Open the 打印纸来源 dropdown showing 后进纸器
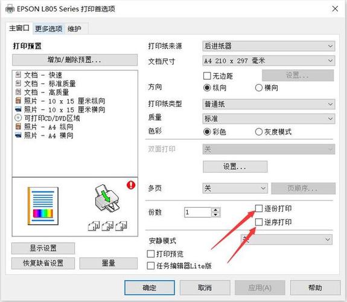The image size is (347, 302). pyautogui.click(x=269, y=46)
